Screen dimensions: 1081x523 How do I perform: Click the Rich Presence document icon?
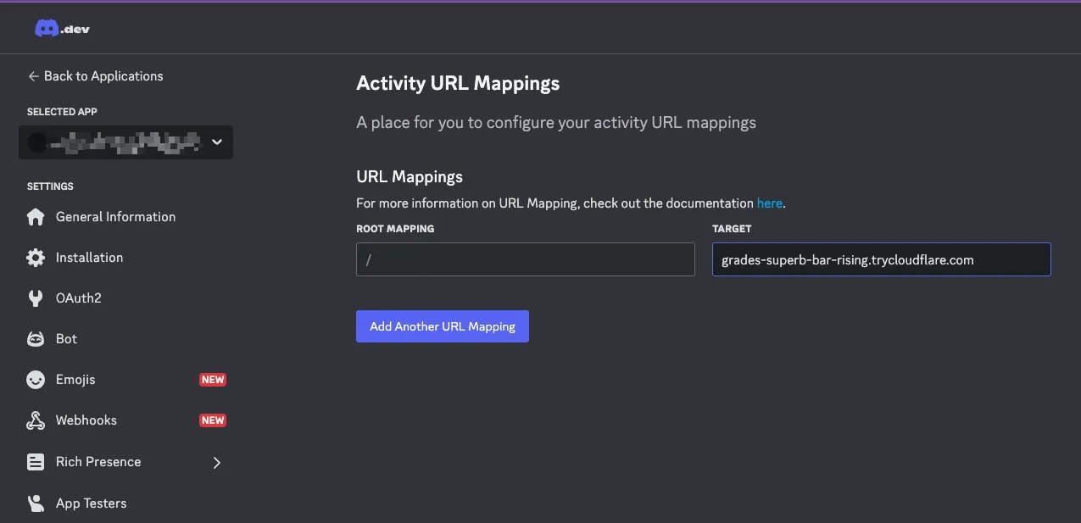tap(36, 462)
